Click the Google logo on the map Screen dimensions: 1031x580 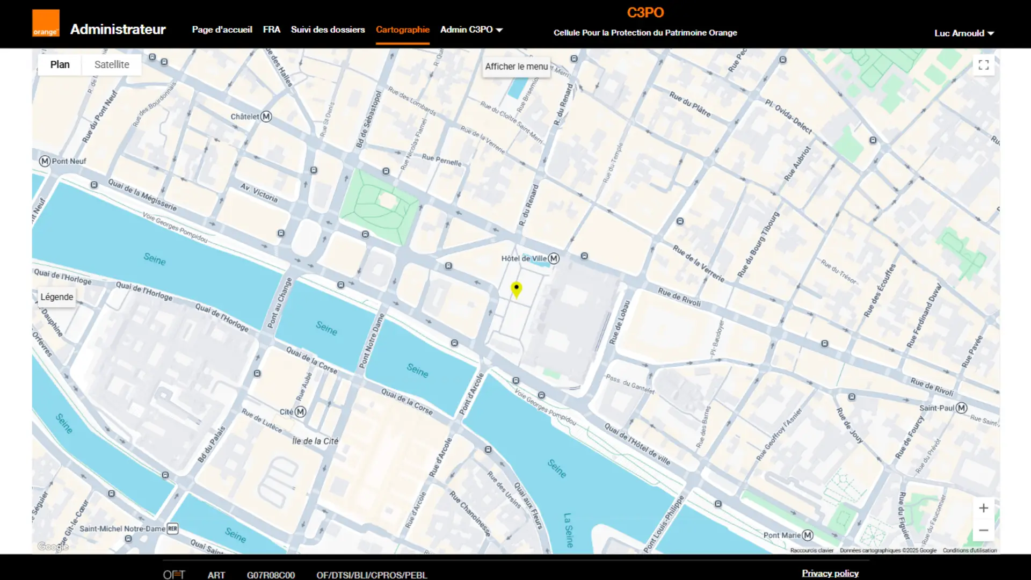point(52,546)
